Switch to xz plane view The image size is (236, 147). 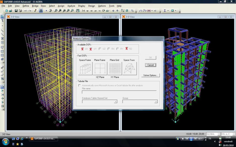click(x=92, y=11)
